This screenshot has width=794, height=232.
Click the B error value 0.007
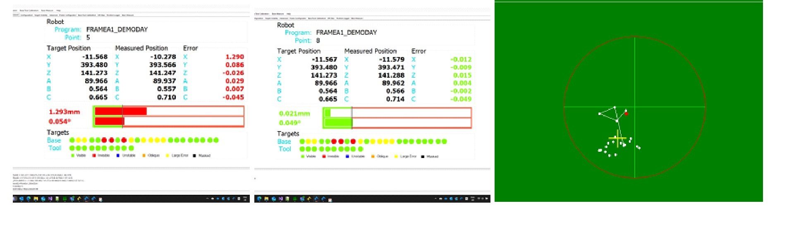coord(235,89)
